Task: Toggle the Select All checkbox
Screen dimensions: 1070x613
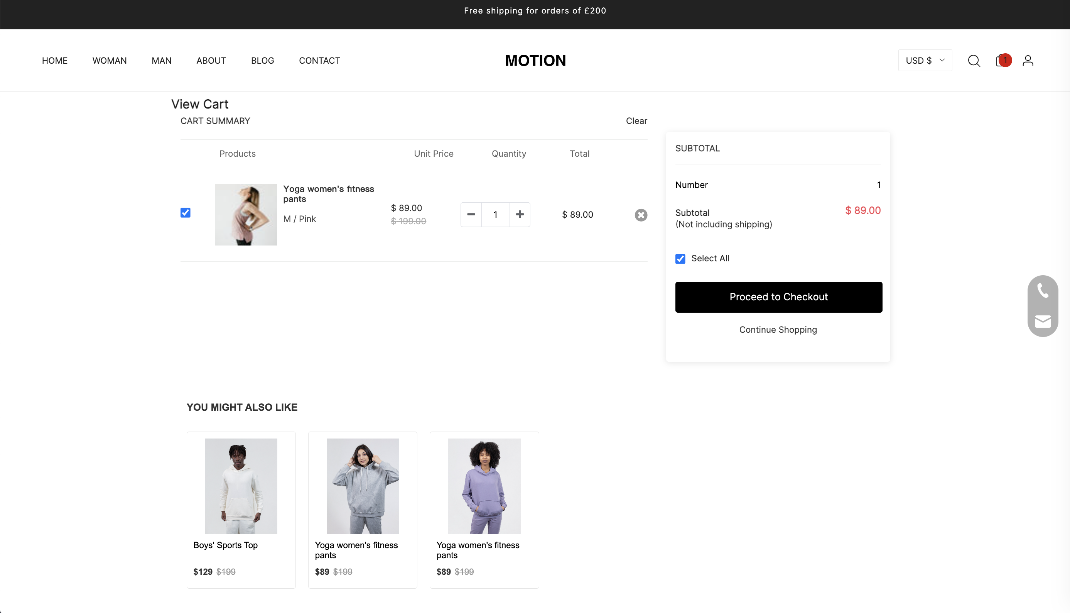Action: (680, 259)
